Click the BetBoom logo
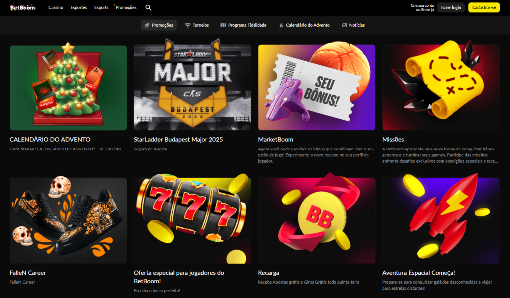This screenshot has height=298, width=510. coord(23,7)
